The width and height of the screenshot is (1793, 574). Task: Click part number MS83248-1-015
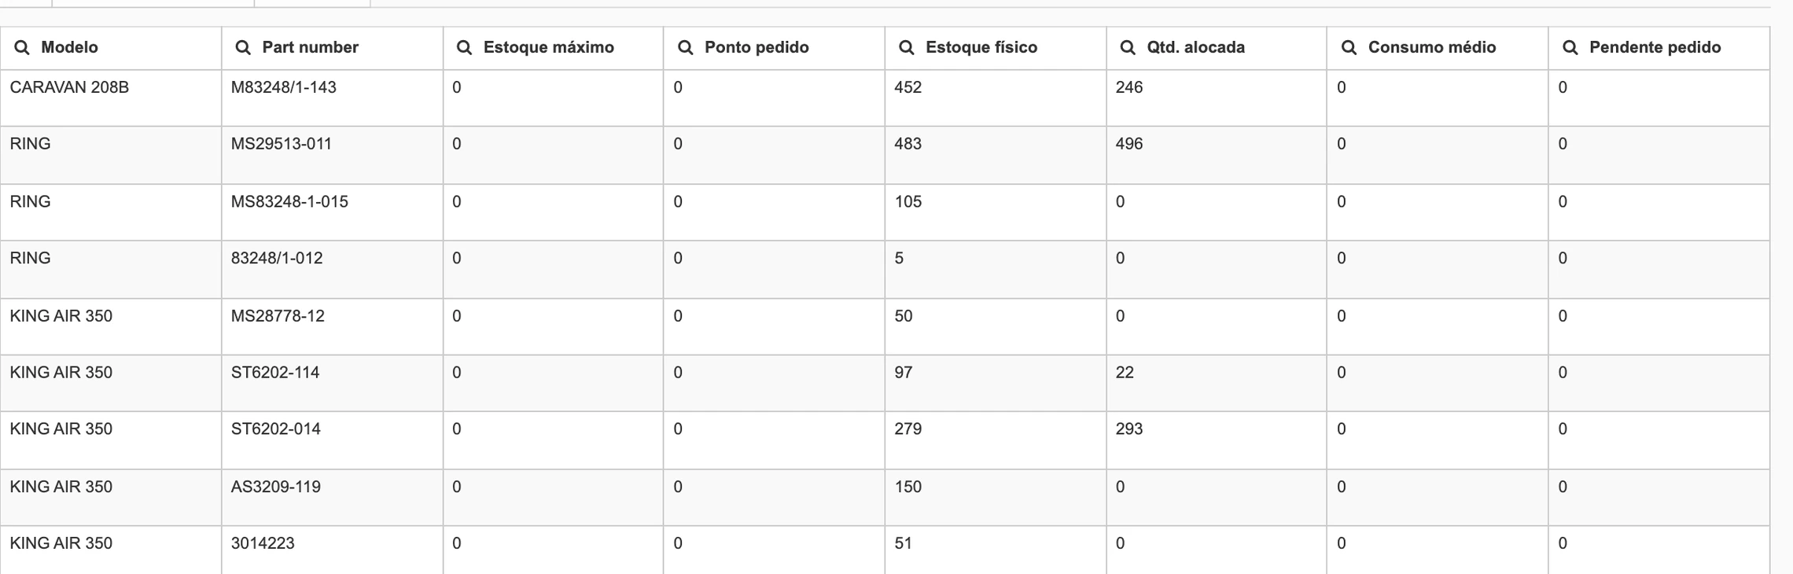(x=289, y=202)
